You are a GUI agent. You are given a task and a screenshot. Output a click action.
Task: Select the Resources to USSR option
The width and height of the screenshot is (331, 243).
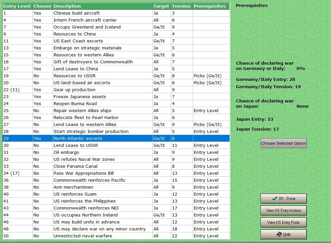tap(116, 76)
